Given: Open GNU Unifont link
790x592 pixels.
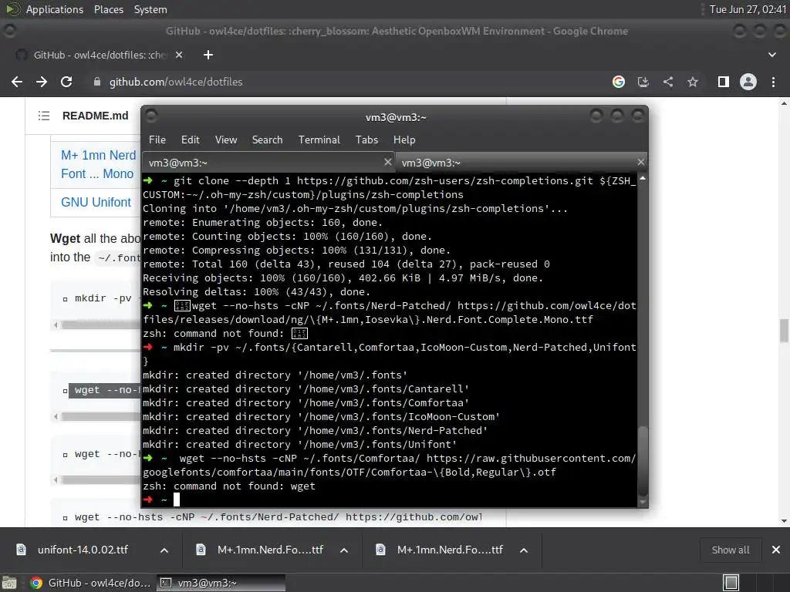Looking at the screenshot, I should (96, 203).
